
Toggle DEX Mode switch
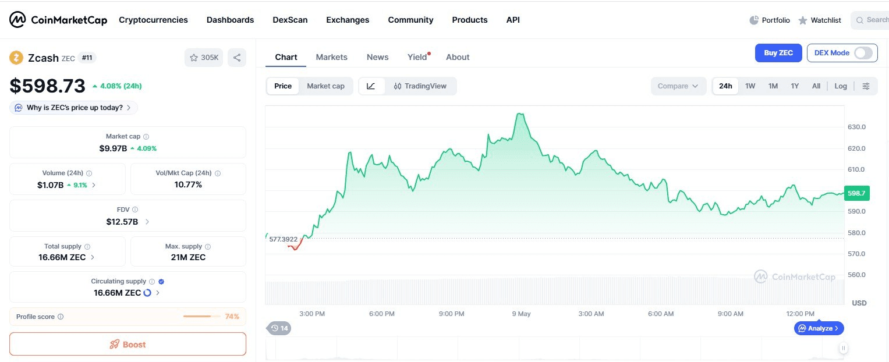(x=863, y=53)
